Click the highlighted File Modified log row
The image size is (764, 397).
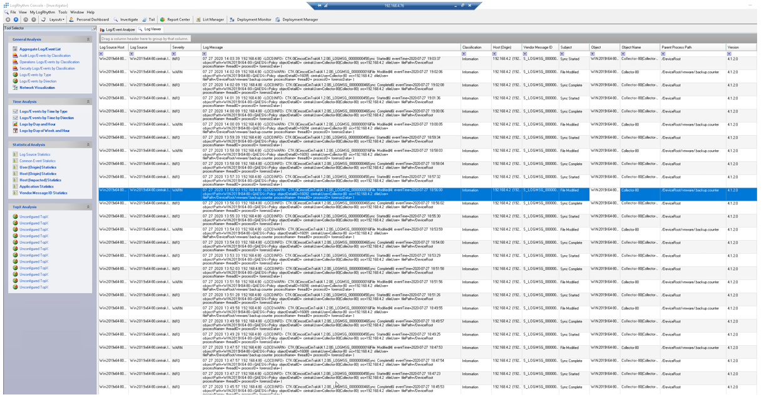pos(427,194)
